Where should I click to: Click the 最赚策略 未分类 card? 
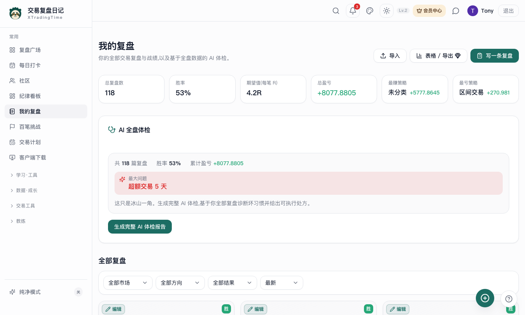tap(415, 89)
